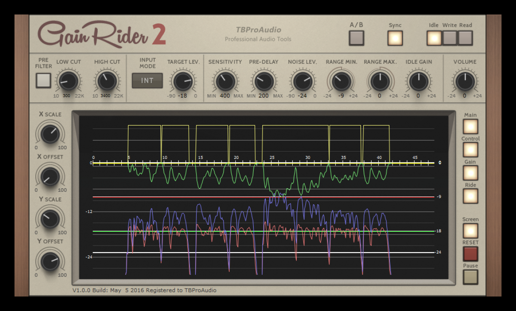Toggle the Ride curve display button
This screenshot has height=311, width=516.
tap(470, 196)
